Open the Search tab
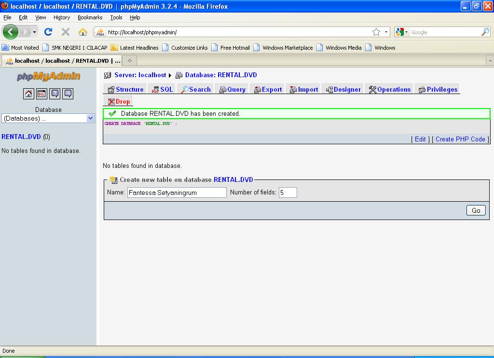The height and width of the screenshot is (358, 494). (x=196, y=90)
